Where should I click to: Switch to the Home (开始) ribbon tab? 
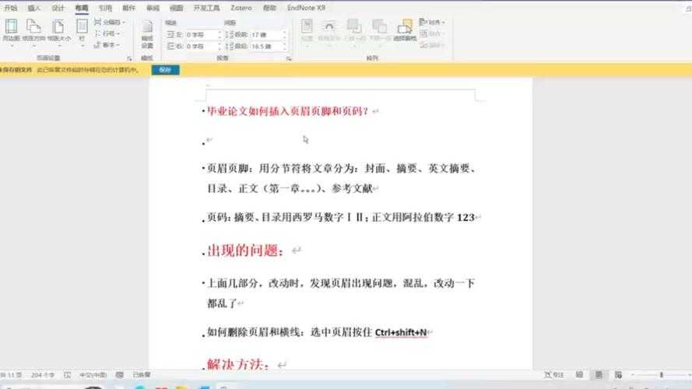(10, 8)
